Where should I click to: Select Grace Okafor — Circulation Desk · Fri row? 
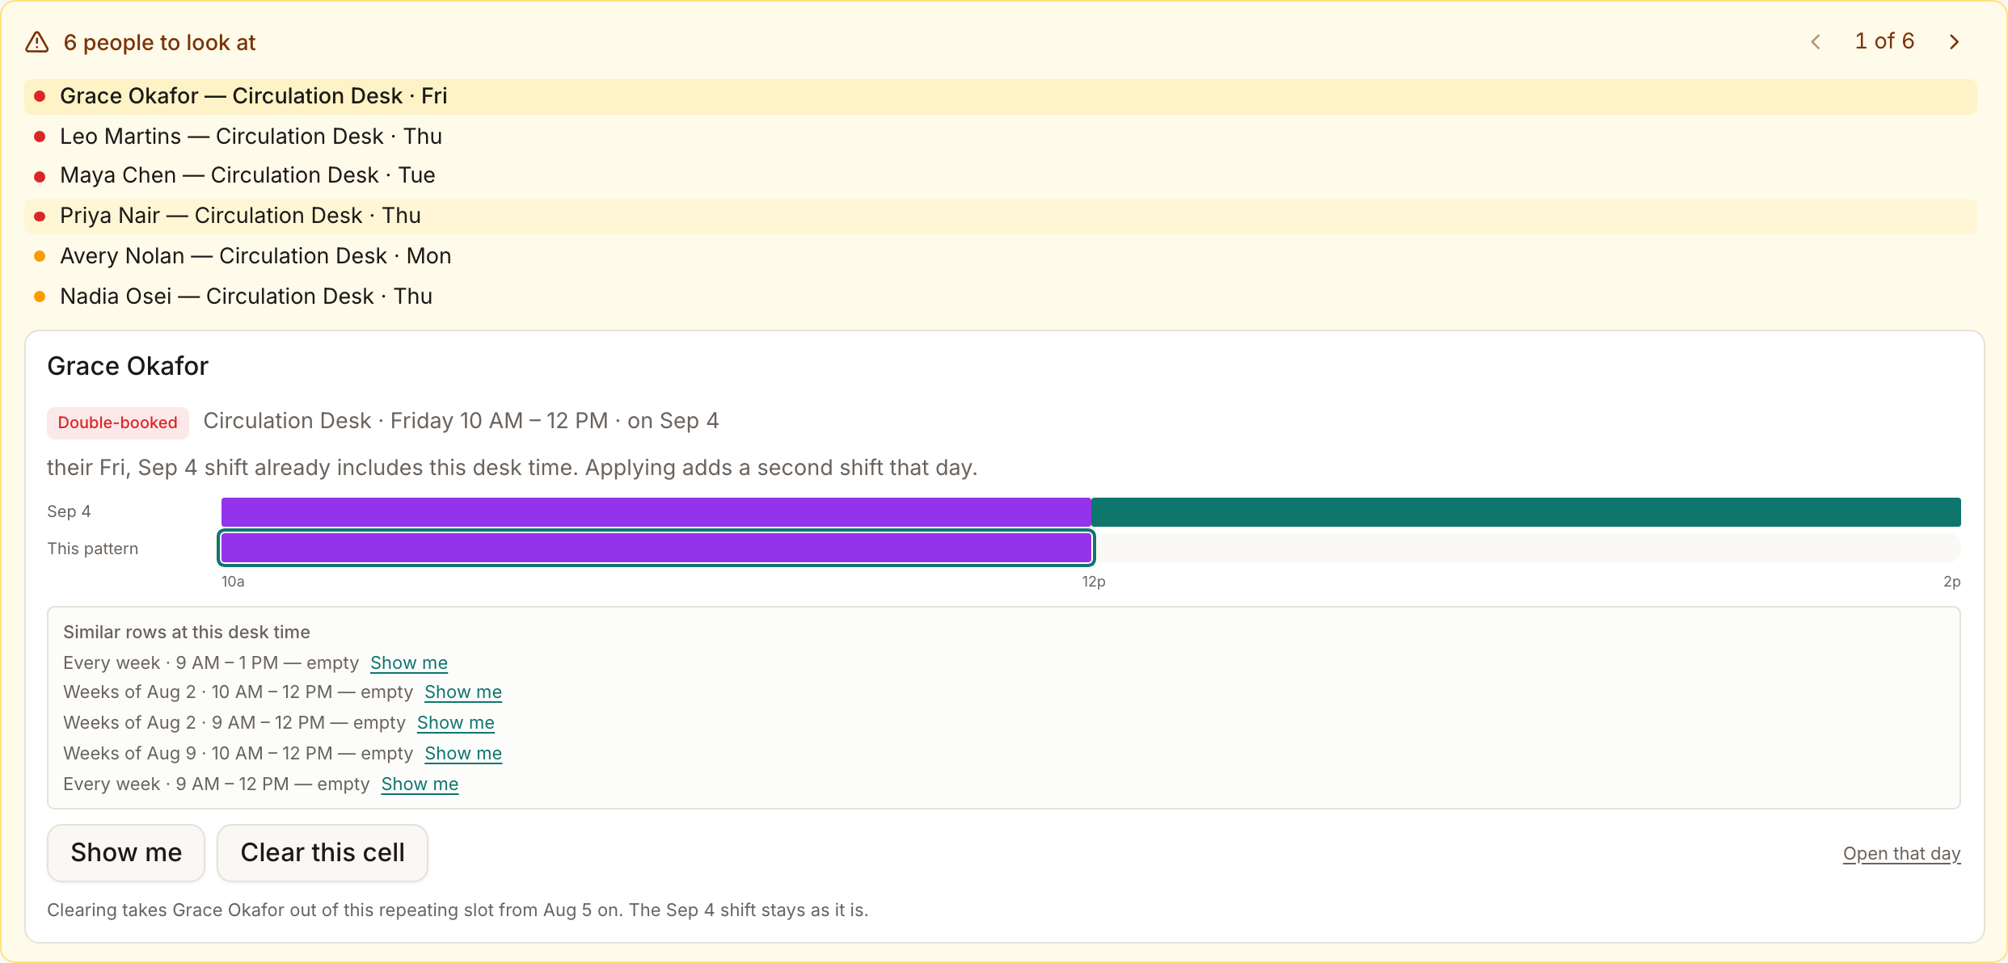pos(1001,96)
